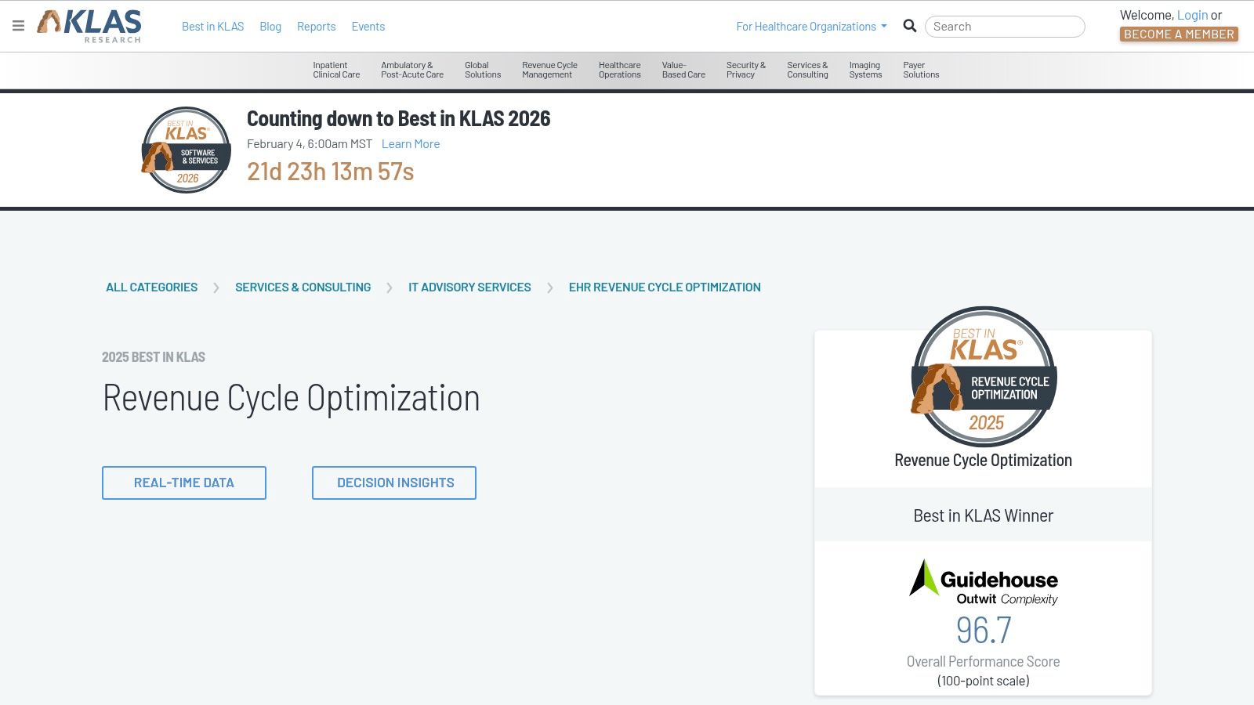This screenshot has height=705, width=1254.
Task: Select Security & Privacy category
Action: 746,70
